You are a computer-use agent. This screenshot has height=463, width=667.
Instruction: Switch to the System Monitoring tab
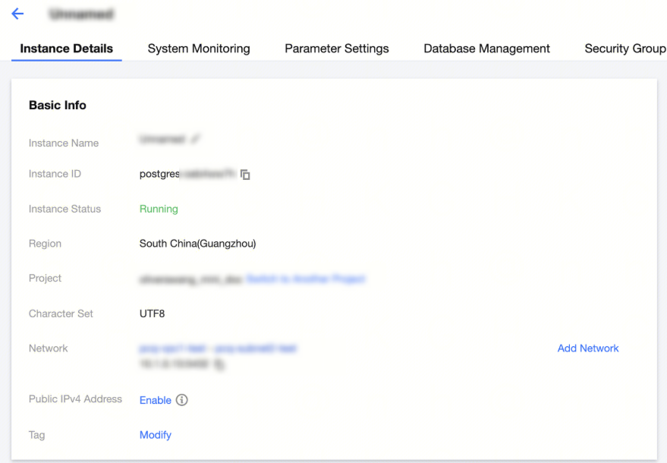click(199, 49)
